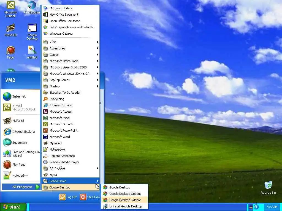Viewport: 282px width, 211px height.
Task: Launch Microsoft Word
Action: [70, 137]
